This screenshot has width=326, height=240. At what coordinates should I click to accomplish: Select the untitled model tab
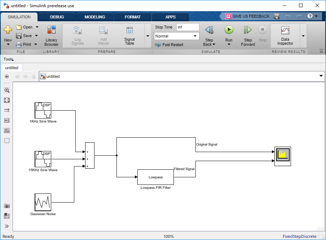tap(12, 68)
